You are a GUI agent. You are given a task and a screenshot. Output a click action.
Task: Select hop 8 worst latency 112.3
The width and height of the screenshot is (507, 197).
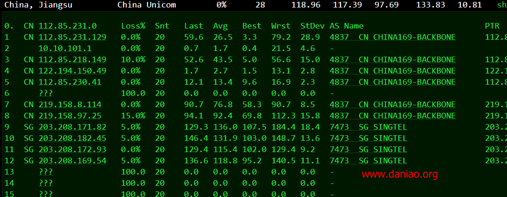coord(284,116)
